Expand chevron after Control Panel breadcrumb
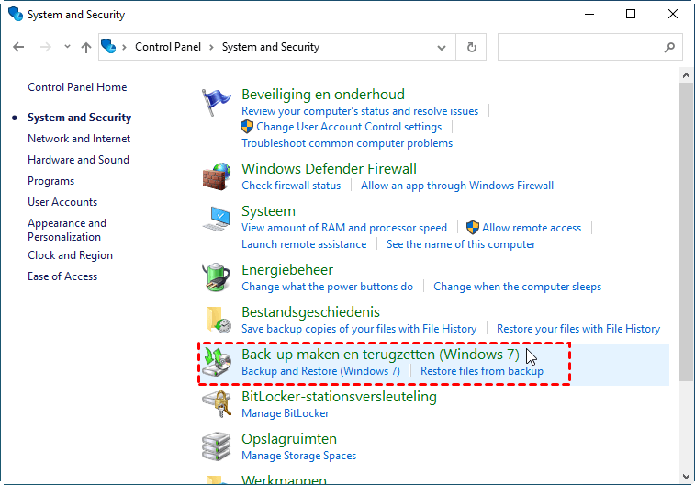The image size is (695, 485). pos(211,47)
